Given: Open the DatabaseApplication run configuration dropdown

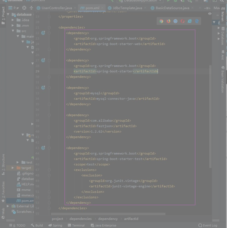Looking at the screenshot, I should 140,1.
